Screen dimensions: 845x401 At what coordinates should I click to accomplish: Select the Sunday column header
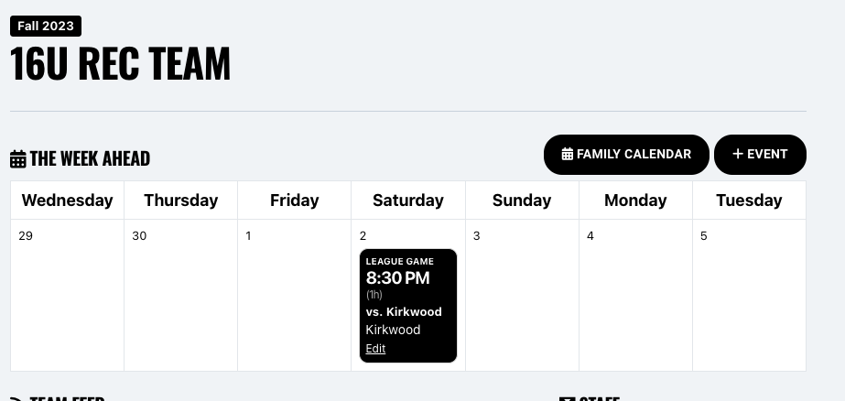point(522,200)
